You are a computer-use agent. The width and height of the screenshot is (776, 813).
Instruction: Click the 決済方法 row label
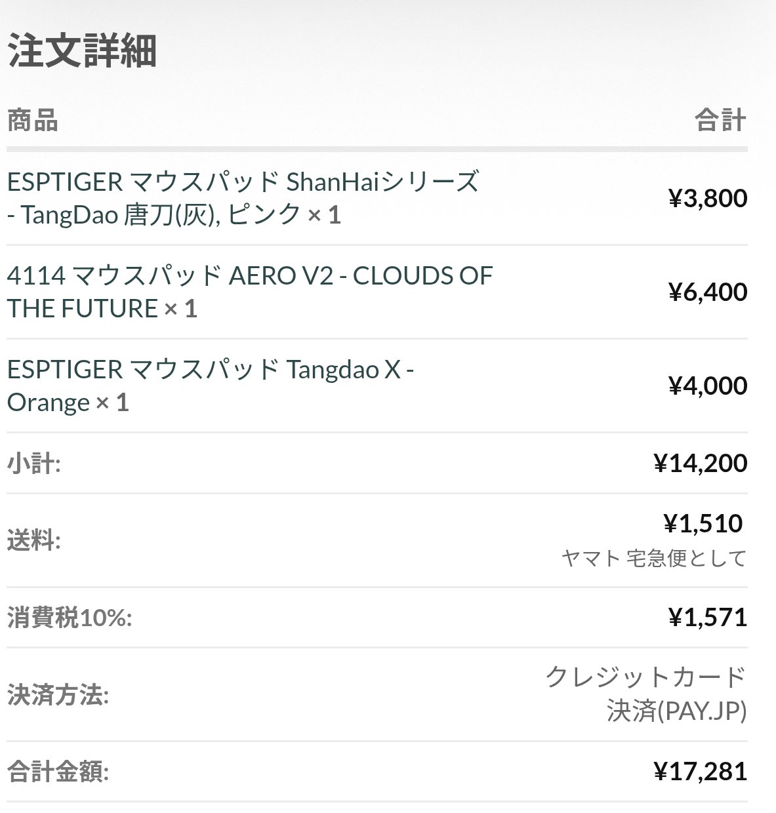[x=58, y=696]
